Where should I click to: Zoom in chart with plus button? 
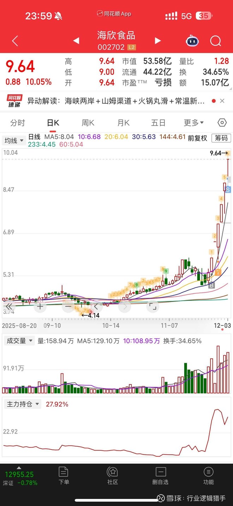(x=40, y=307)
